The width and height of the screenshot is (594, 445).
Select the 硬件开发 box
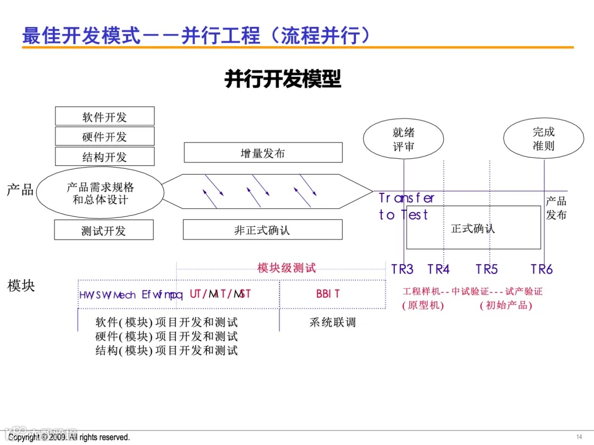[104, 136]
